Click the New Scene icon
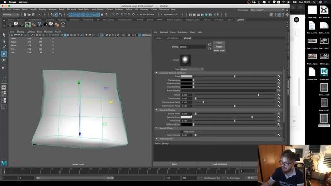The width and height of the screenshot is (331, 186). pyautogui.click(x=25, y=15)
